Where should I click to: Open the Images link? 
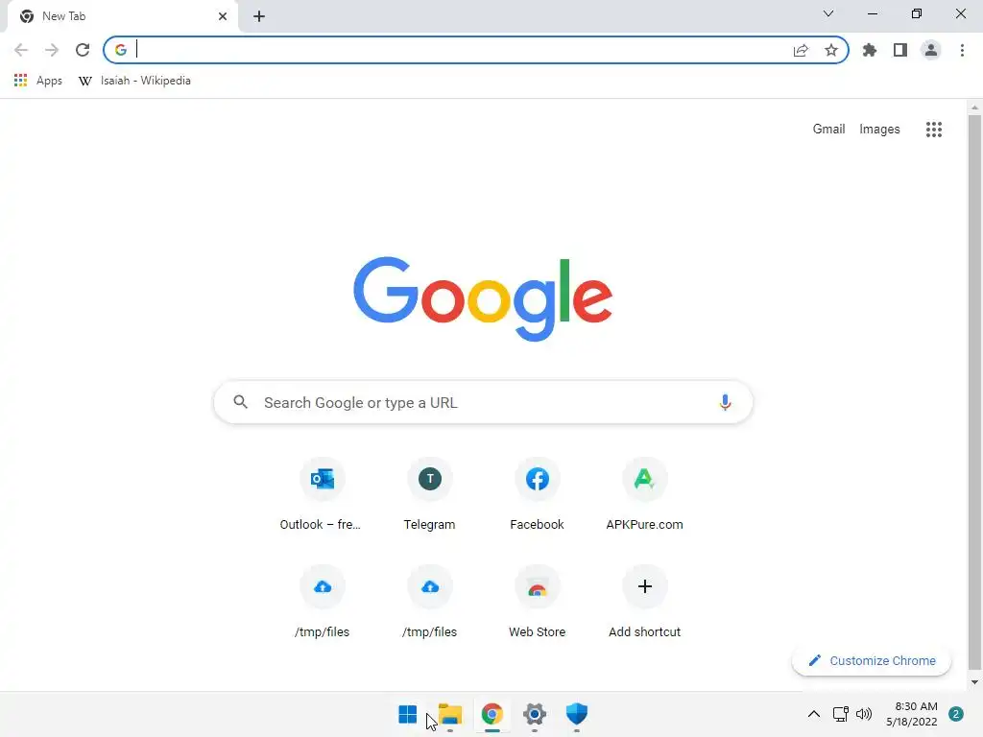click(x=879, y=130)
